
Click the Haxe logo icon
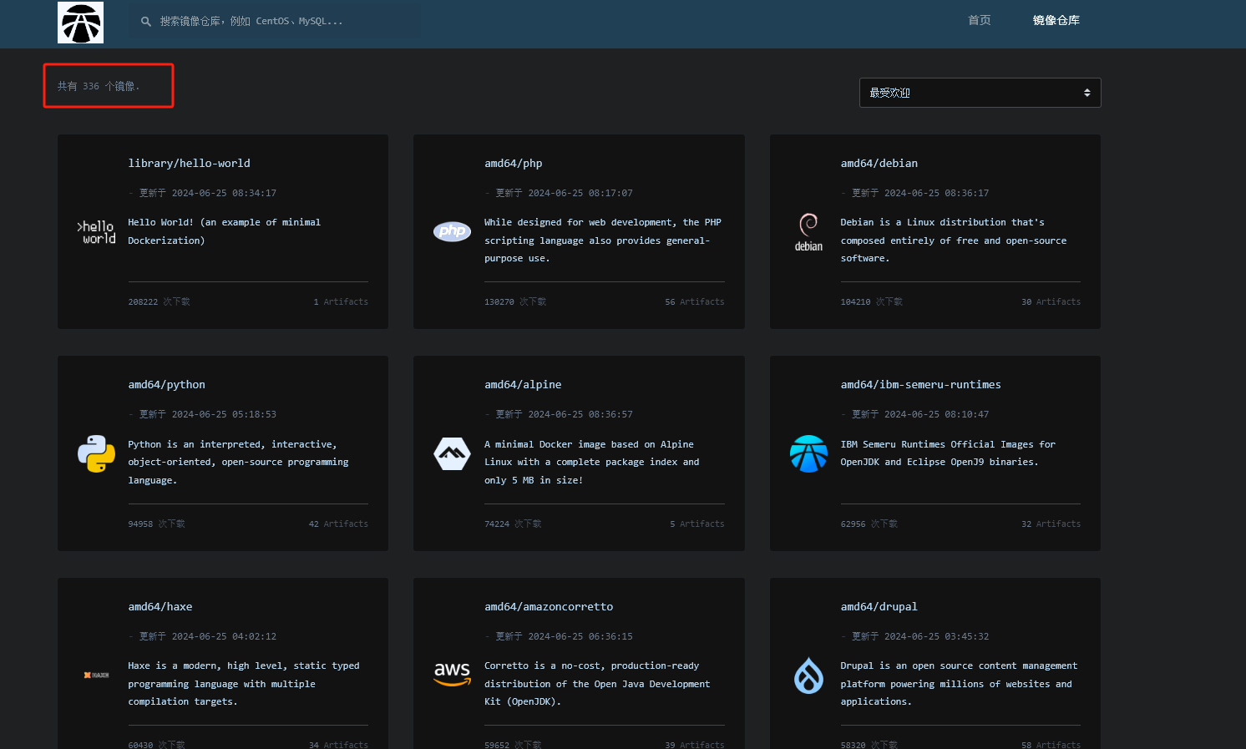96,675
